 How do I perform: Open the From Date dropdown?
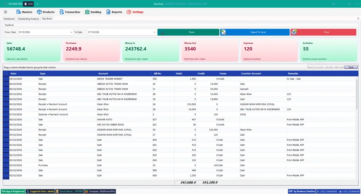71,32
